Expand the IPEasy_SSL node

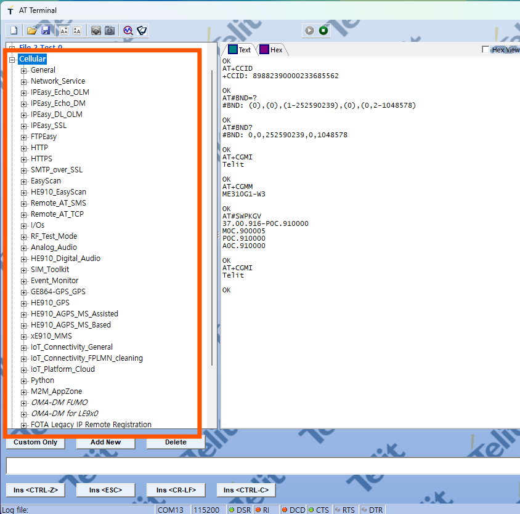pos(23,126)
